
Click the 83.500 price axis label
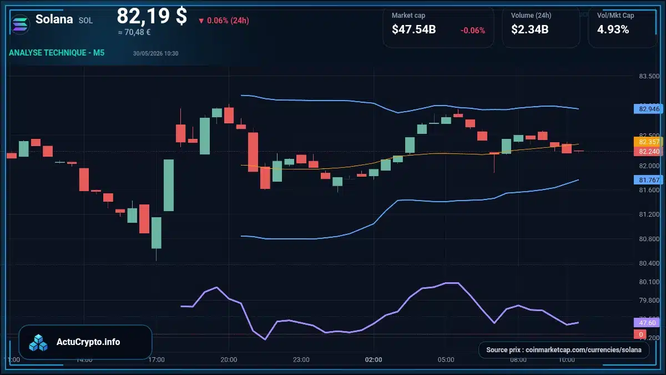point(649,76)
